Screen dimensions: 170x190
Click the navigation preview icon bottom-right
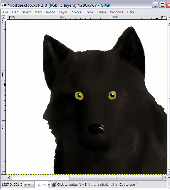[169, 178]
